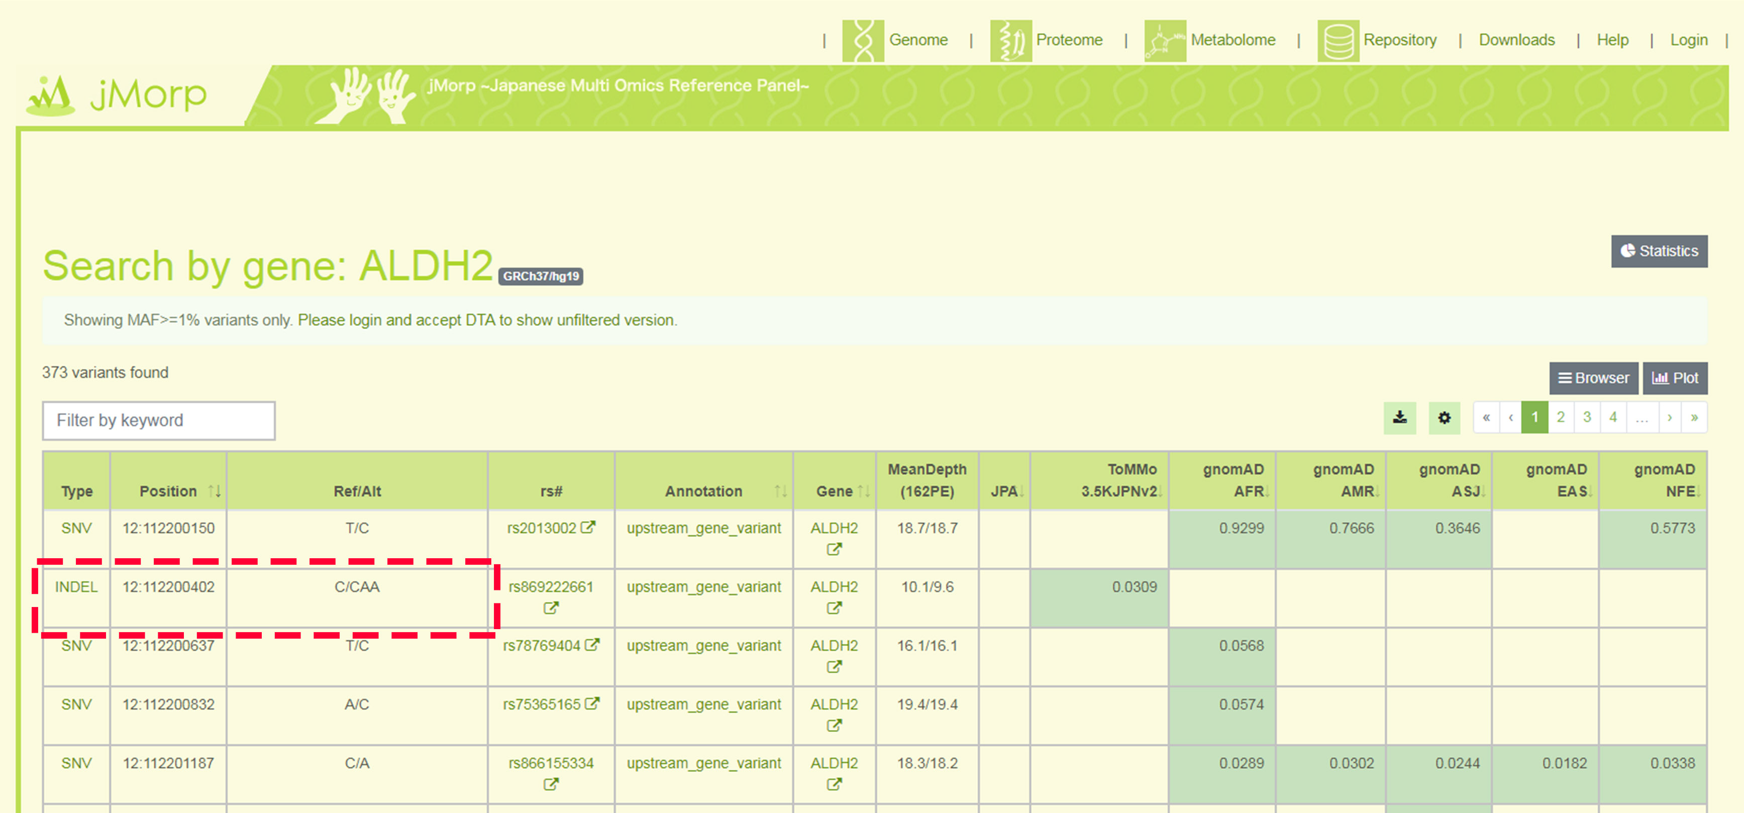This screenshot has width=1744, height=813.
Task: Open rs869222661 variant link
Action: point(551,587)
